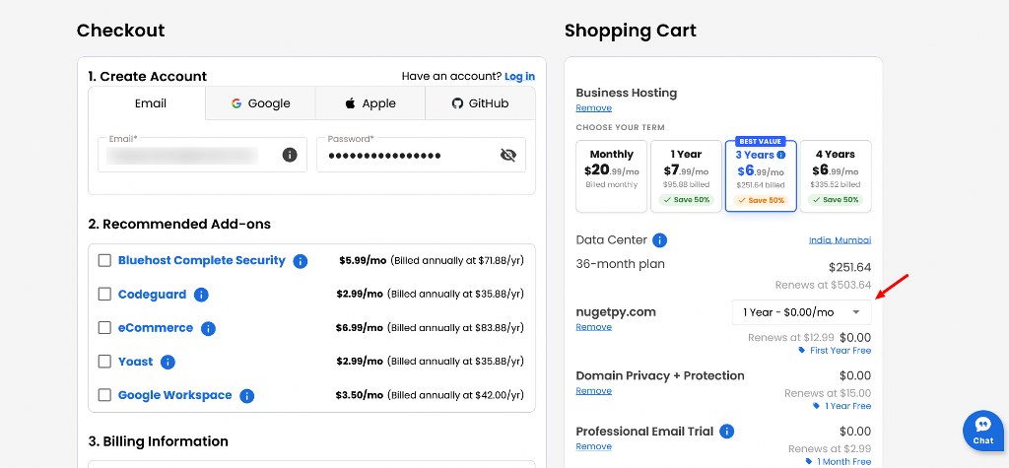Click the eCommerce add-on name

tap(155, 328)
